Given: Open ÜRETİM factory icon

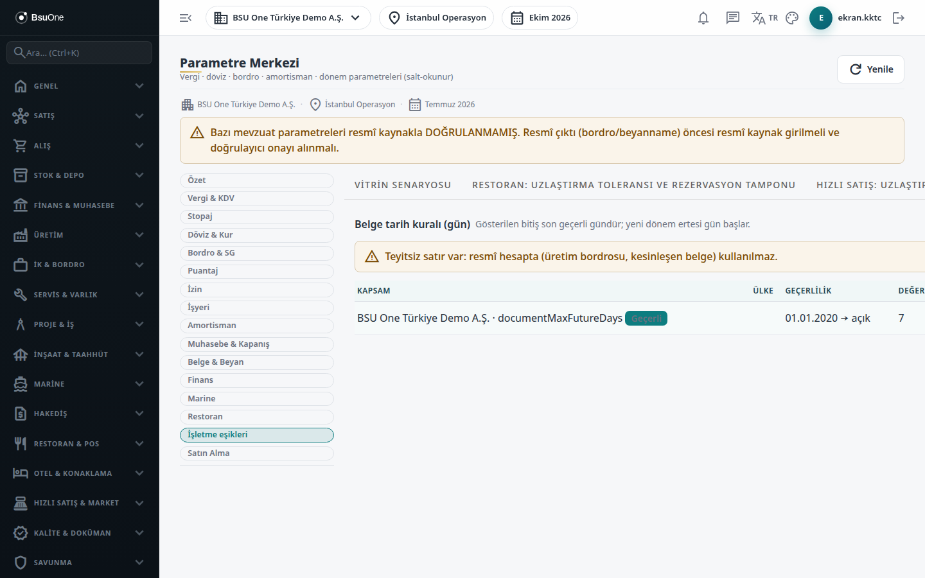Looking at the screenshot, I should [21, 235].
